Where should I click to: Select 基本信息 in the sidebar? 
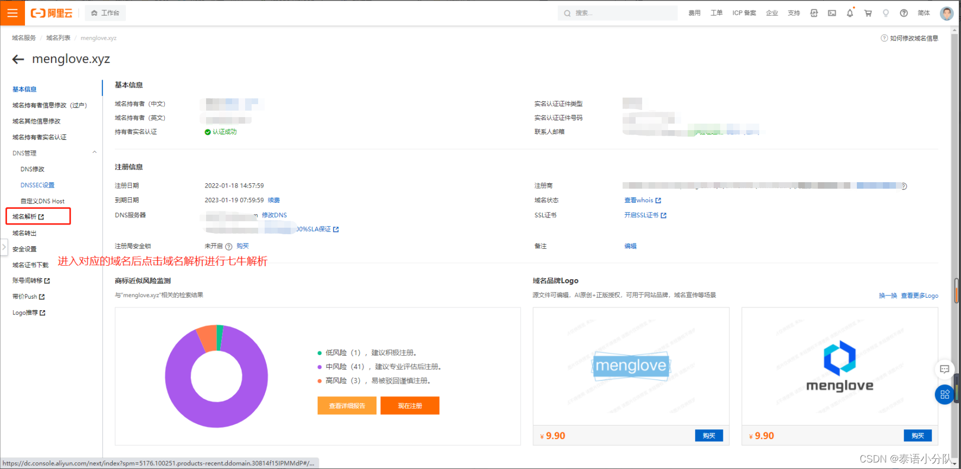24,89
